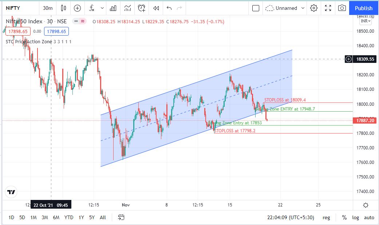Toggle the auto scale option
Viewport: 379px width, 225px height.
[x=369, y=217]
